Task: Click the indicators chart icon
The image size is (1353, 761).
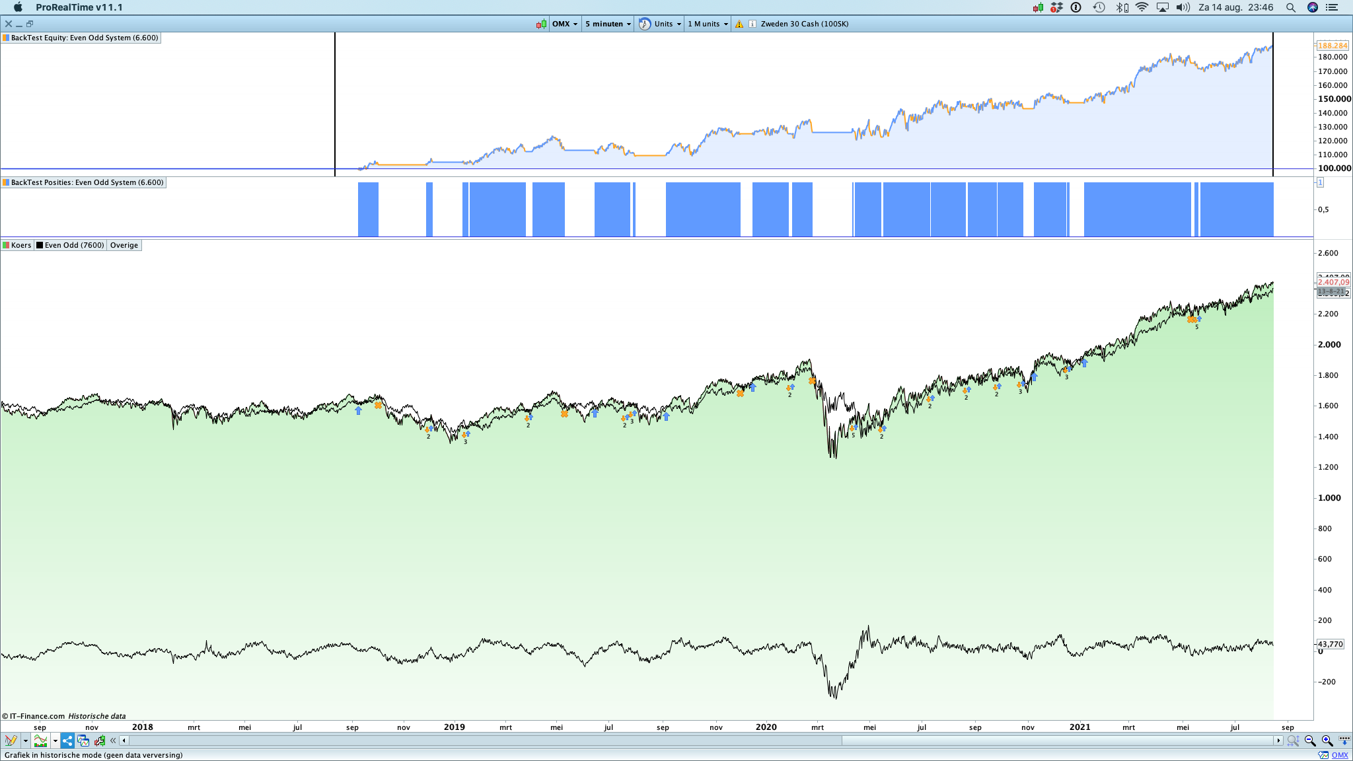Action: click(41, 741)
